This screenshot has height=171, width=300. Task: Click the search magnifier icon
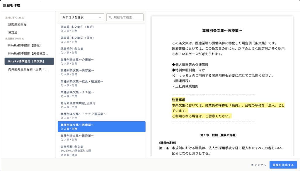[111, 18]
